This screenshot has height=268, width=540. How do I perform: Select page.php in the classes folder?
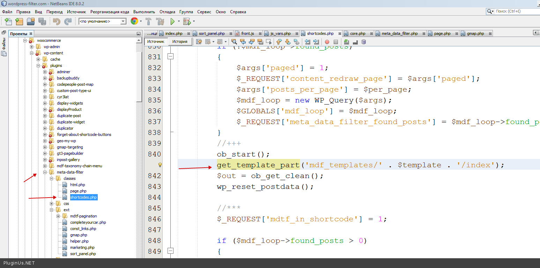point(78,191)
